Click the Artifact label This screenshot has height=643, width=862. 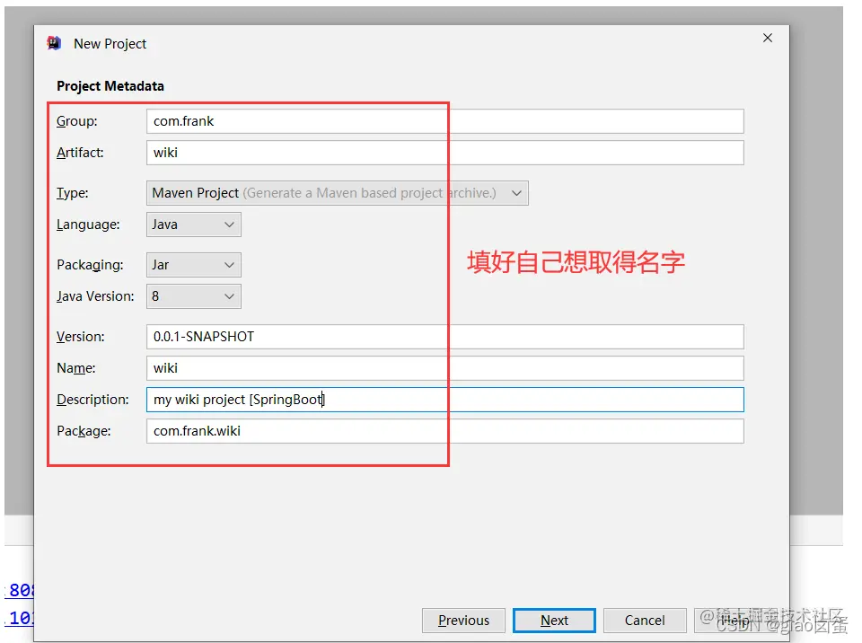pyautogui.click(x=80, y=153)
